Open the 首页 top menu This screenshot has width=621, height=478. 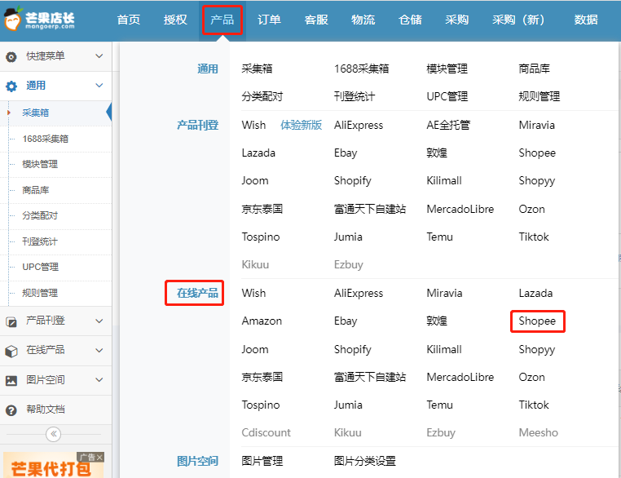tap(129, 20)
